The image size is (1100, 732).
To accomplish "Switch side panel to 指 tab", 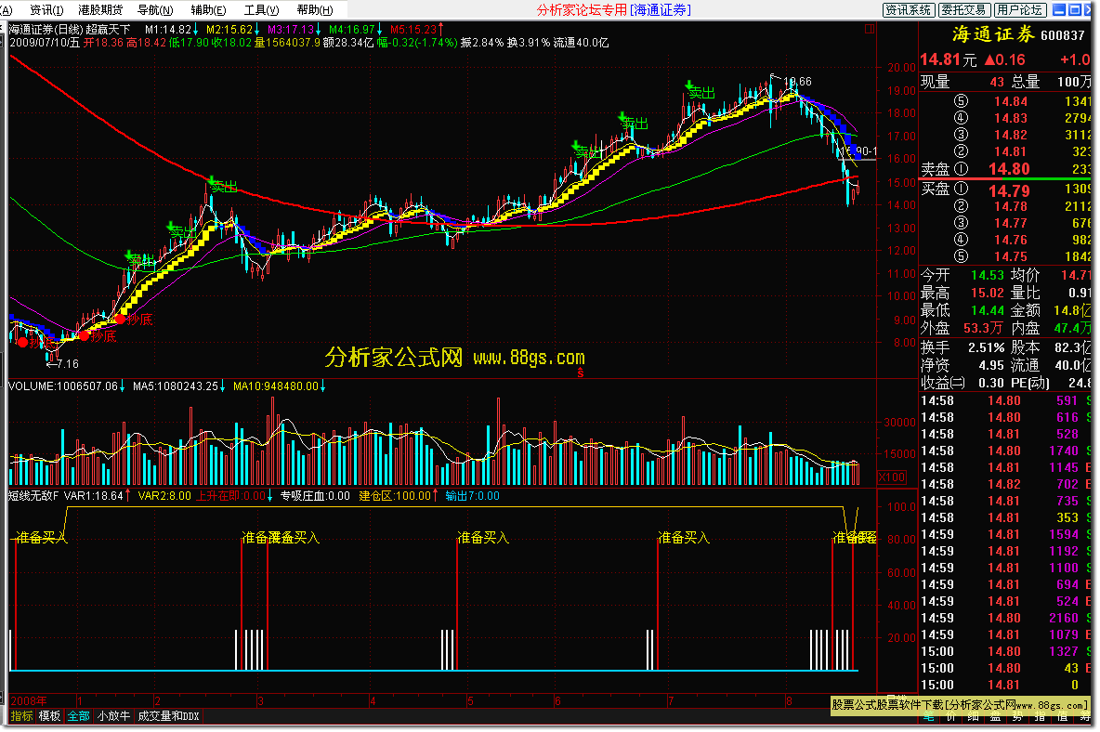I will pyautogui.click(x=1041, y=716).
